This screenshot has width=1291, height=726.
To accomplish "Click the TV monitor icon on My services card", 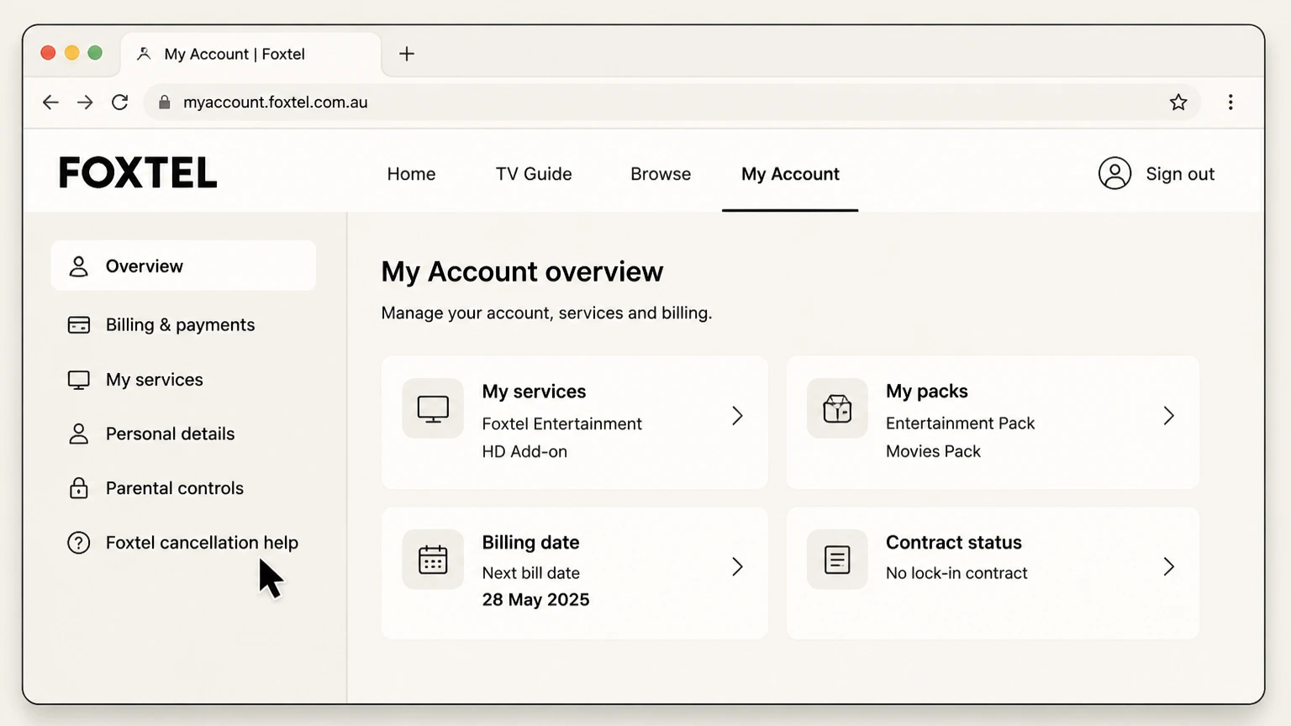I will coord(433,408).
